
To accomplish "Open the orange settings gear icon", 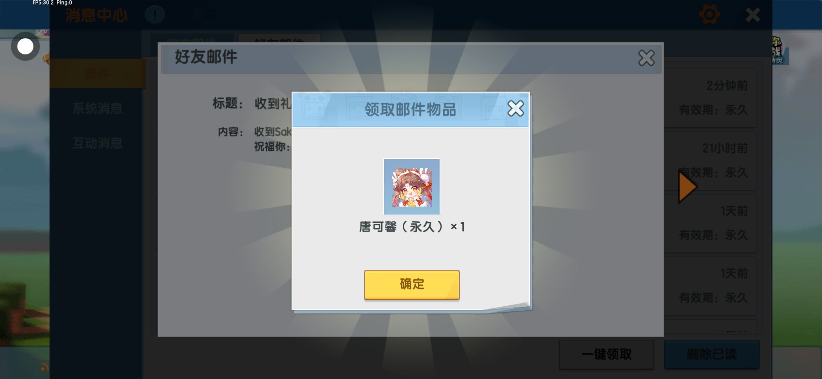I will click(710, 15).
